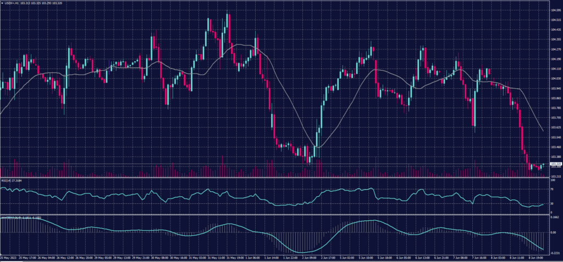Click the RSI 70 level label
The height and width of the screenshot is (262, 563).
pos(552,189)
